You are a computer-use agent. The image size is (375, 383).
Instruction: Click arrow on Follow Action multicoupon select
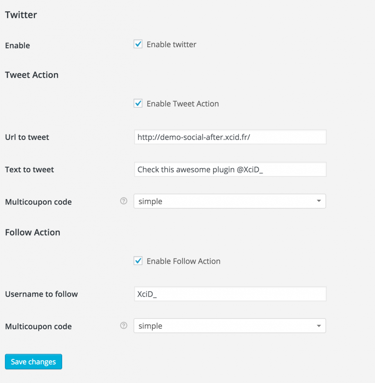click(318, 326)
